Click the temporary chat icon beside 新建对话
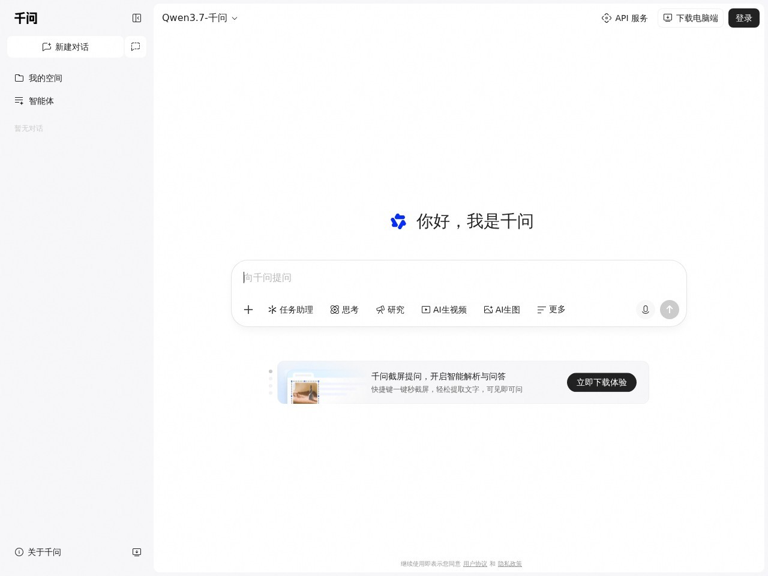The width and height of the screenshot is (768, 576). coord(136,47)
